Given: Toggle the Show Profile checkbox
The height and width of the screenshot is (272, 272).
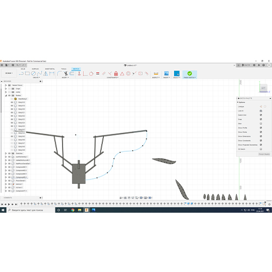Looking at the screenshot, I should pyautogui.click(x=261, y=128).
